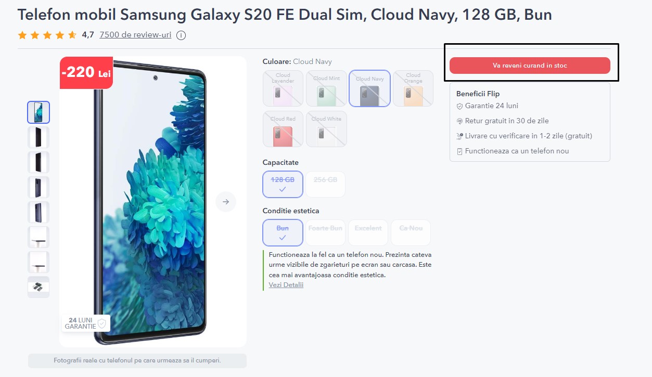Select the Cloud Lavender color swatch
This screenshot has height=377, width=652.
coord(283,88)
